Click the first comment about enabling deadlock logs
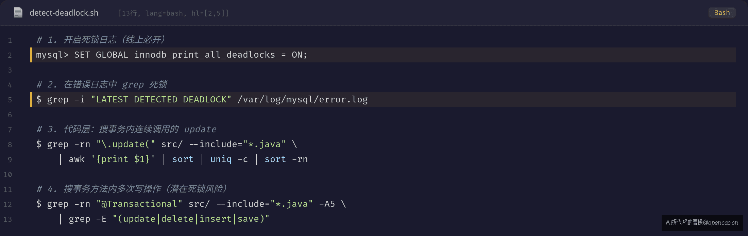Screen dimensions: 748x236 pos(101,40)
